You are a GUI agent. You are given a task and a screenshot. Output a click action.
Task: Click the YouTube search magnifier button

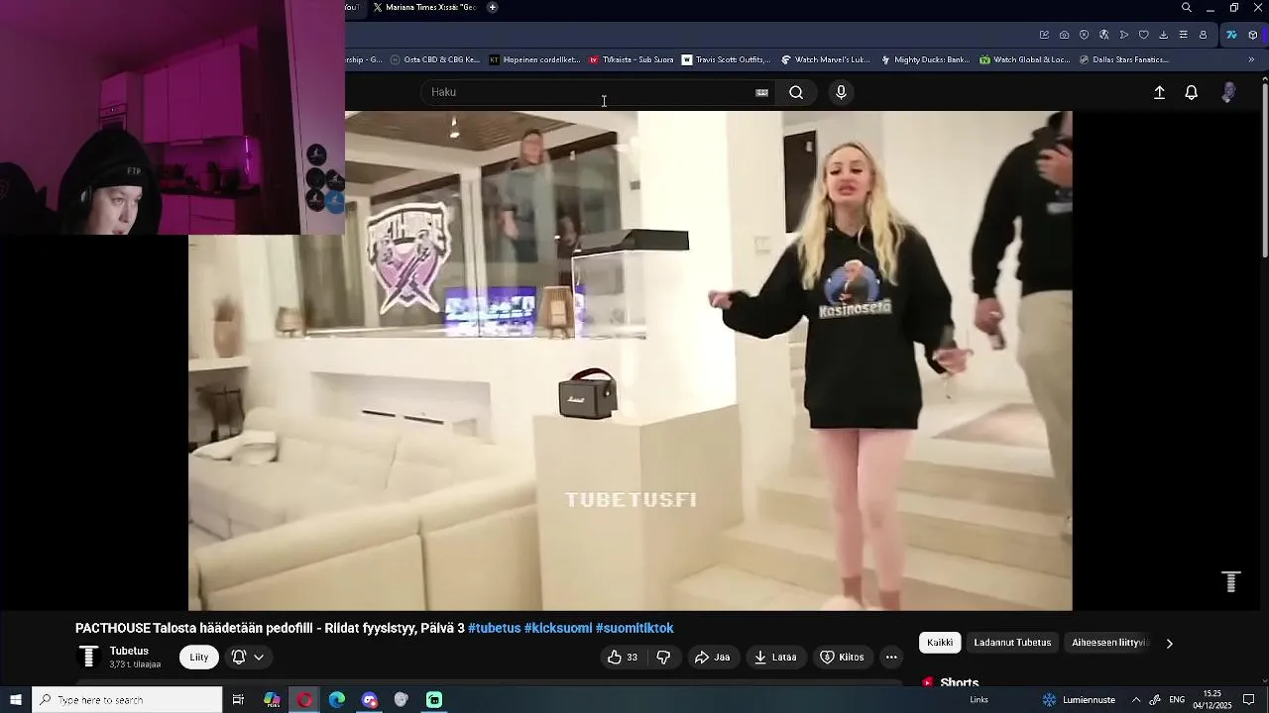pos(796,92)
